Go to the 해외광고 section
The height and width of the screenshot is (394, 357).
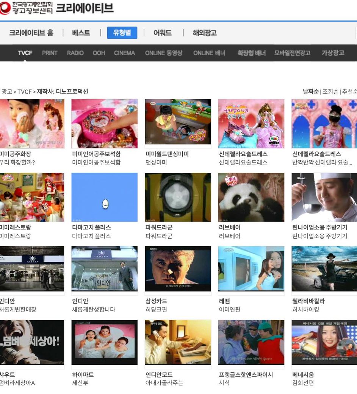click(x=205, y=33)
